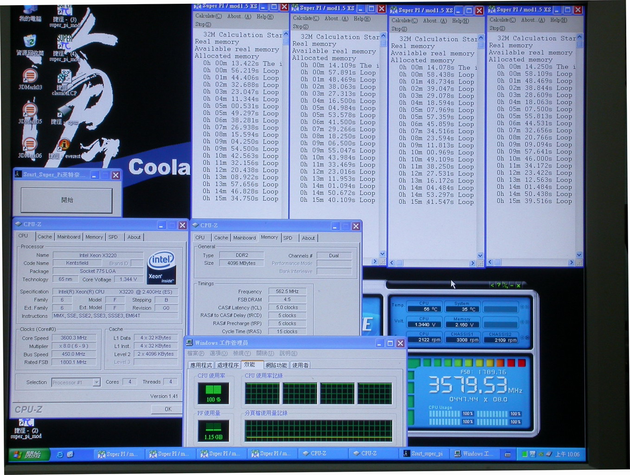The image size is (630, 475).
Task: Click the Internet Explorer quick launch icon
Action: (60, 455)
